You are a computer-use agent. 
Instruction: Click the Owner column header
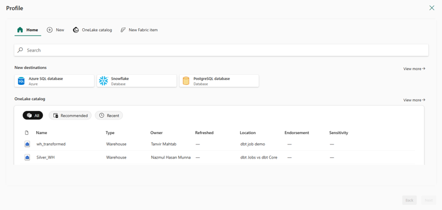(156, 132)
